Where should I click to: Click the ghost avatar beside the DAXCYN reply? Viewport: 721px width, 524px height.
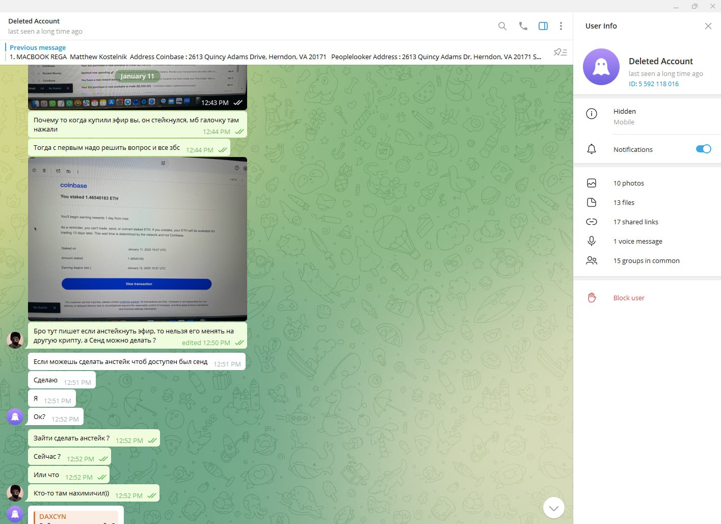[x=15, y=514]
